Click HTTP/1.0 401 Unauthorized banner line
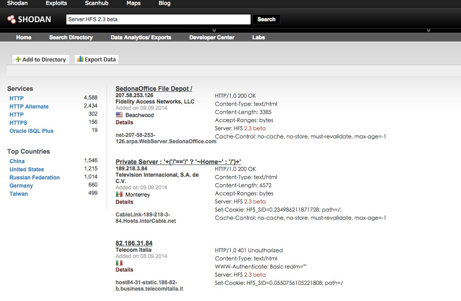This screenshot has width=461, height=301. [249, 250]
